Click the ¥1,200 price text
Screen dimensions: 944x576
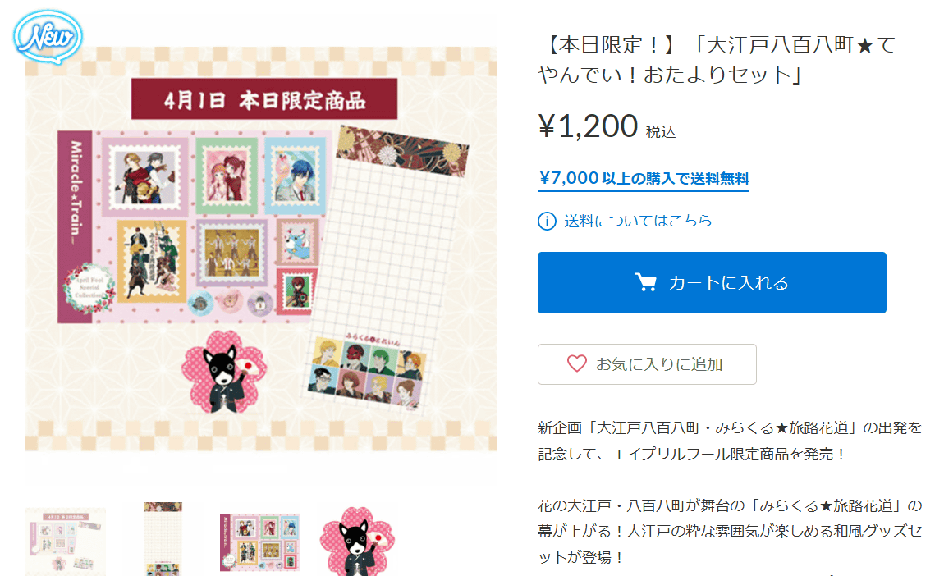tap(588, 126)
